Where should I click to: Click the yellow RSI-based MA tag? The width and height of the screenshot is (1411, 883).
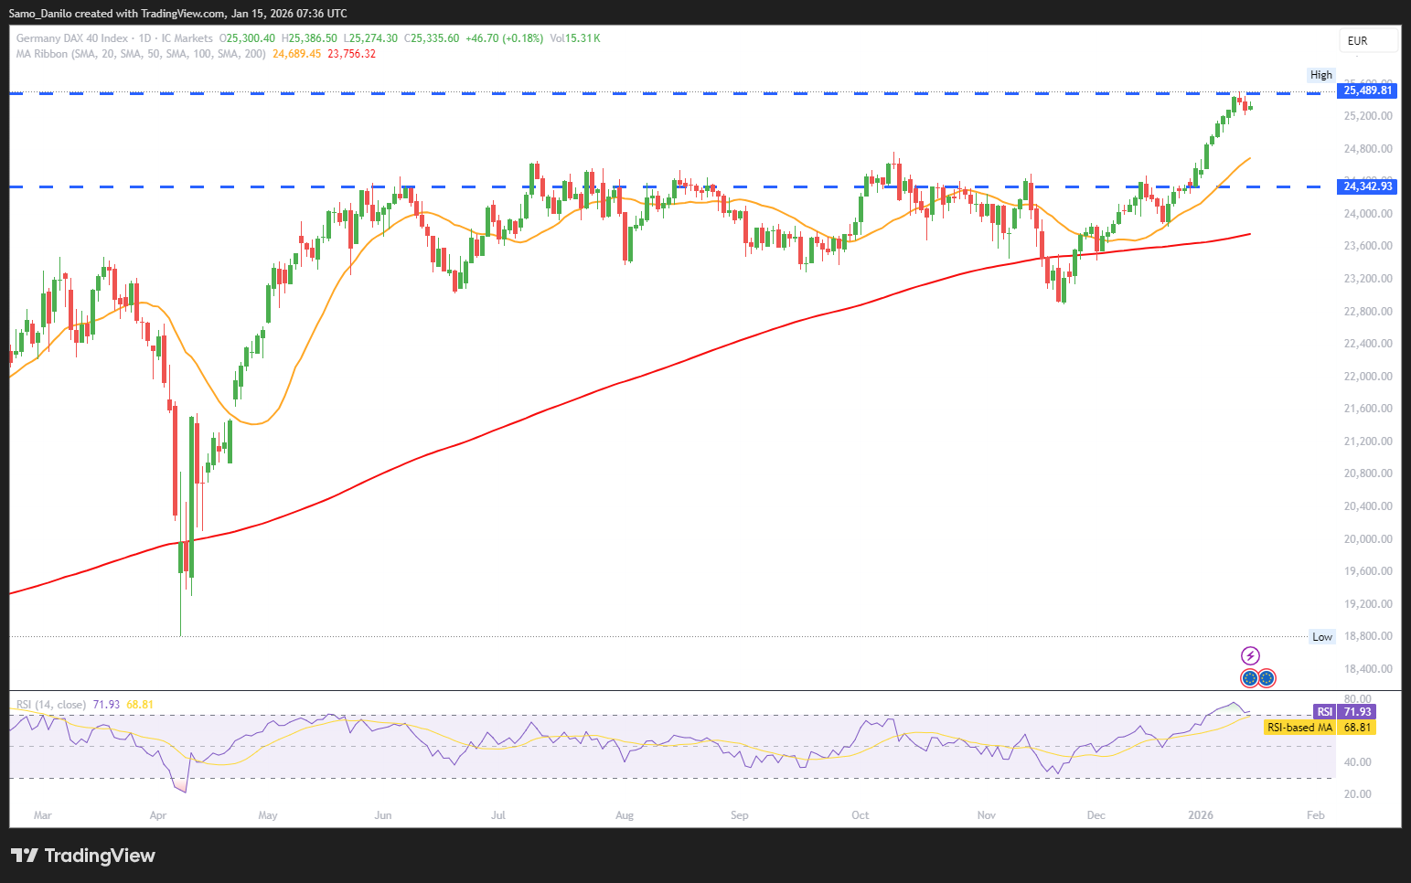pyautogui.click(x=1299, y=728)
